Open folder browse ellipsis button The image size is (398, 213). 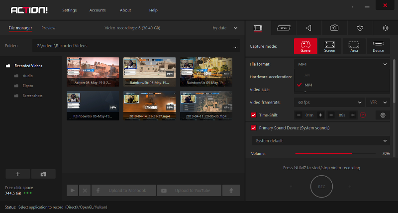click(x=235, y=46)
